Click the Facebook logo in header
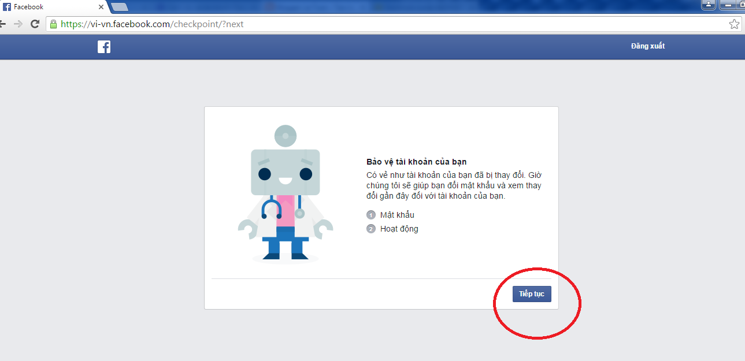The width and height of the screenshot is (745, 361). click(x=104, y=47)
